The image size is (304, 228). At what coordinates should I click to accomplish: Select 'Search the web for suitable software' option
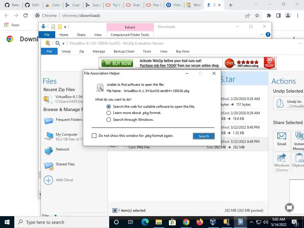tap(109, 107)
